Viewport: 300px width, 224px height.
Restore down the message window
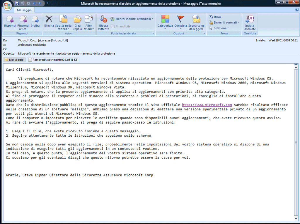click(x=285, y=2)
